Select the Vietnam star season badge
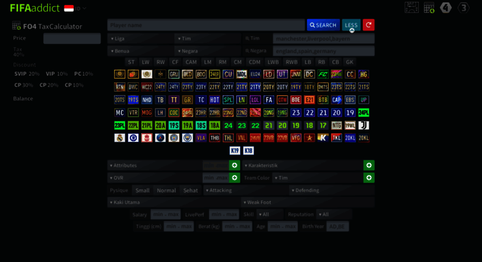The width and height of the screenshot is (482, 262). click(310, 138)
